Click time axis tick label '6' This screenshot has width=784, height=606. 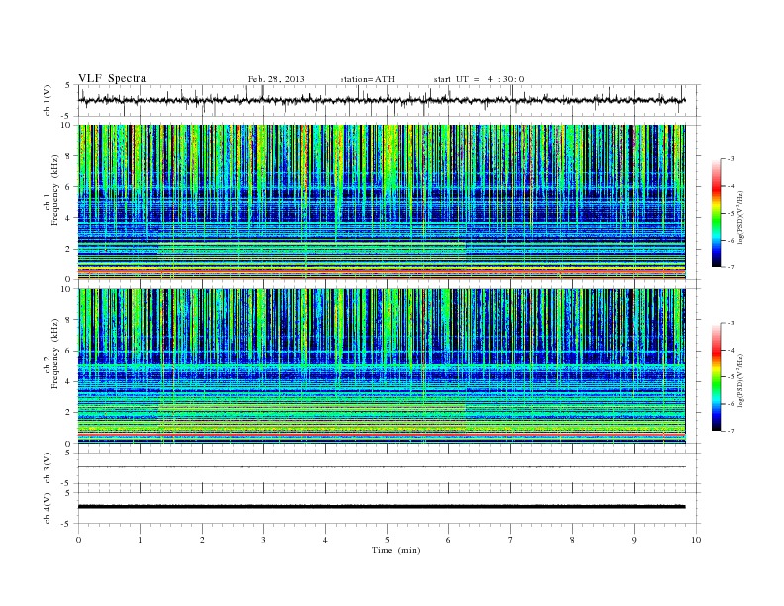click(448, 540)
